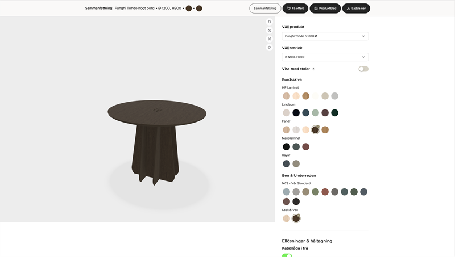This screenshot has height=257, width=455.
Task: Click the download arrow icon in Ladda ner
Action: point(348,9)
